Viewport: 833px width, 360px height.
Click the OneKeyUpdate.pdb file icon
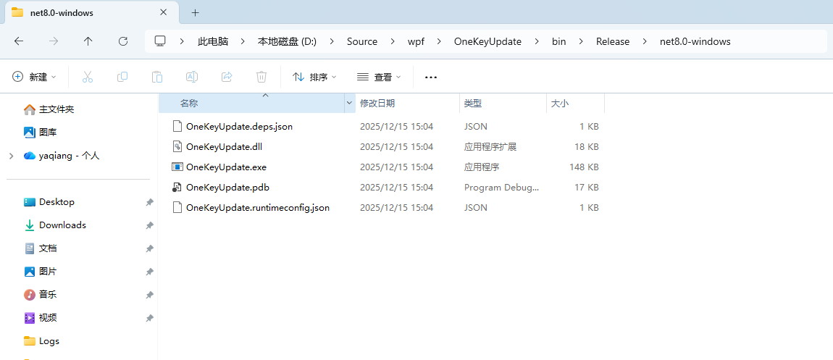[177, 188]
